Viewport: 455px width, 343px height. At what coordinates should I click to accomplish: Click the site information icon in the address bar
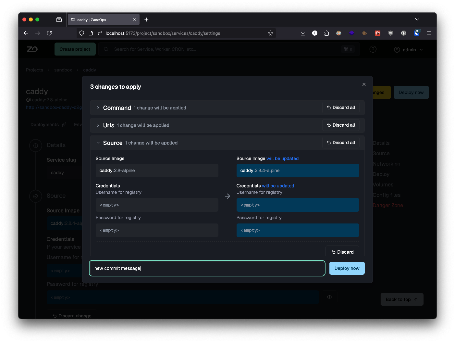(91, 33)
